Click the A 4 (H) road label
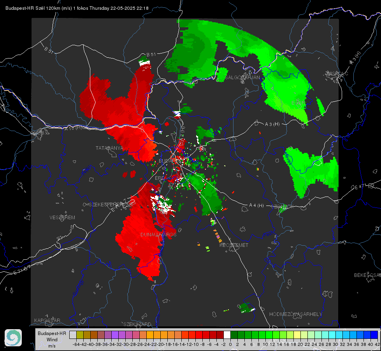This screenshot has width=381, height=351. [256, 206]
